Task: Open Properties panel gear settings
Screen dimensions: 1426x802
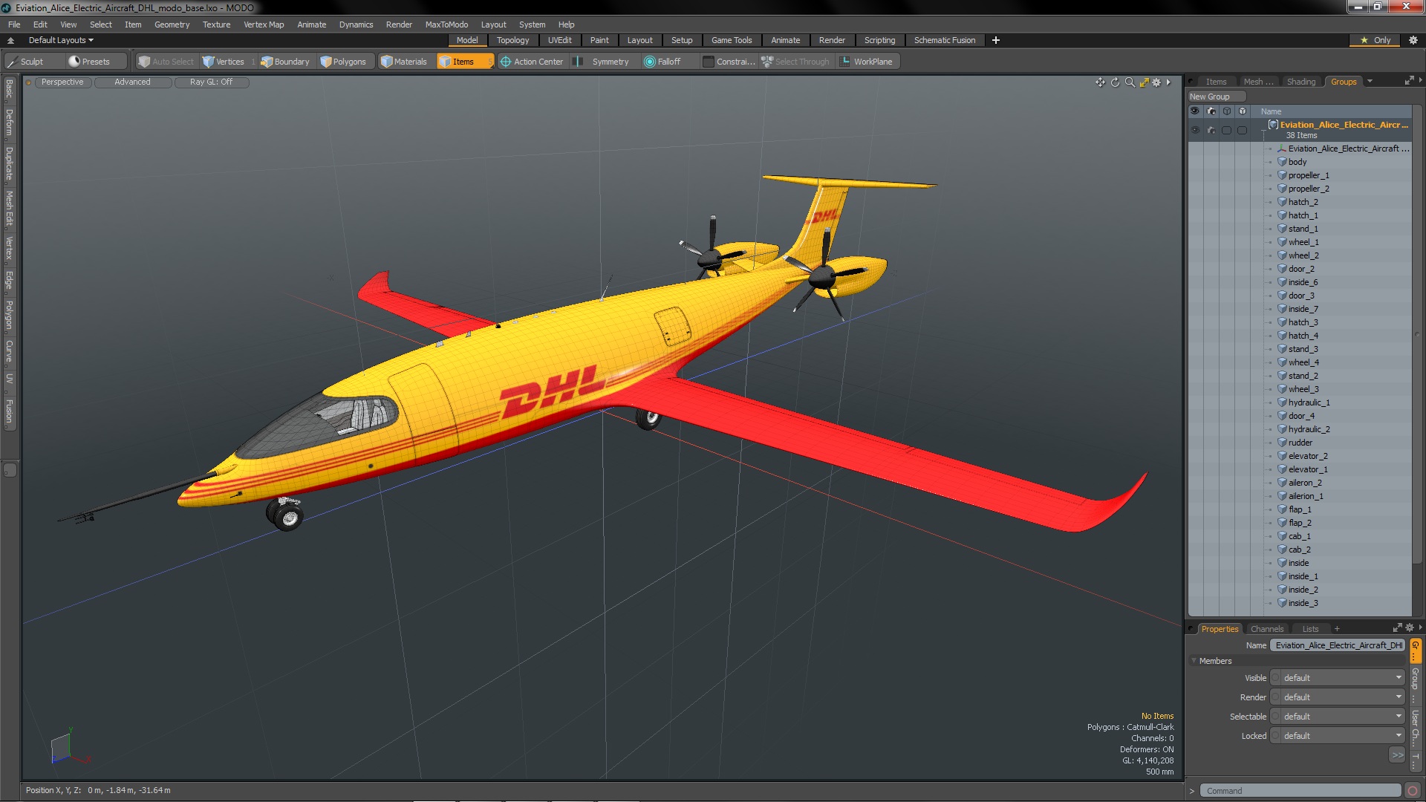Action: [x=1410, y=628]
